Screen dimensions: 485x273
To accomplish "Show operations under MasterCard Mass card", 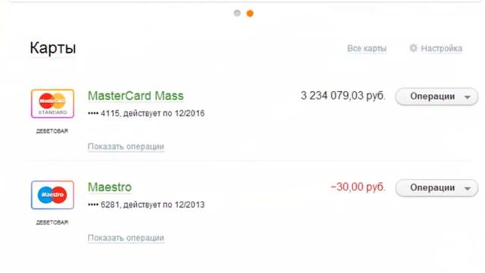I will (126, 146).
